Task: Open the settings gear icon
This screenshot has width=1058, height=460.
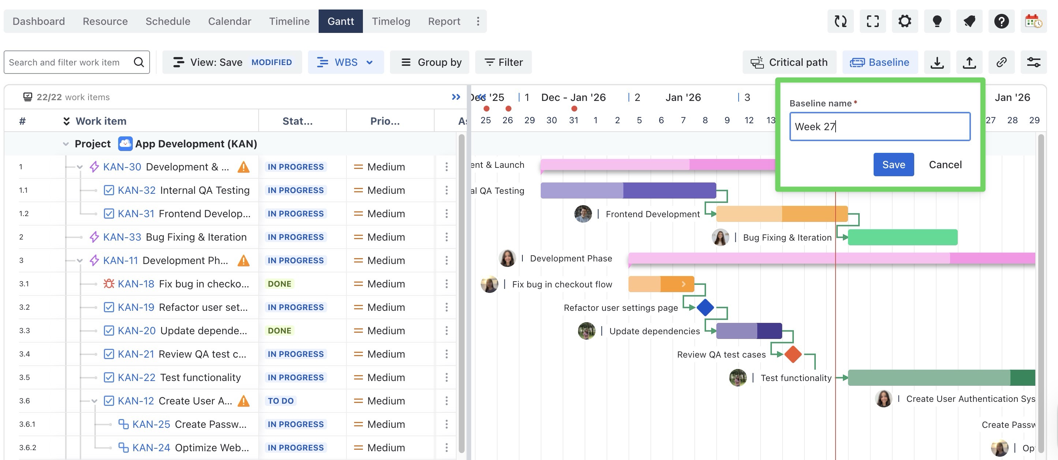Action: pos(904,21)
